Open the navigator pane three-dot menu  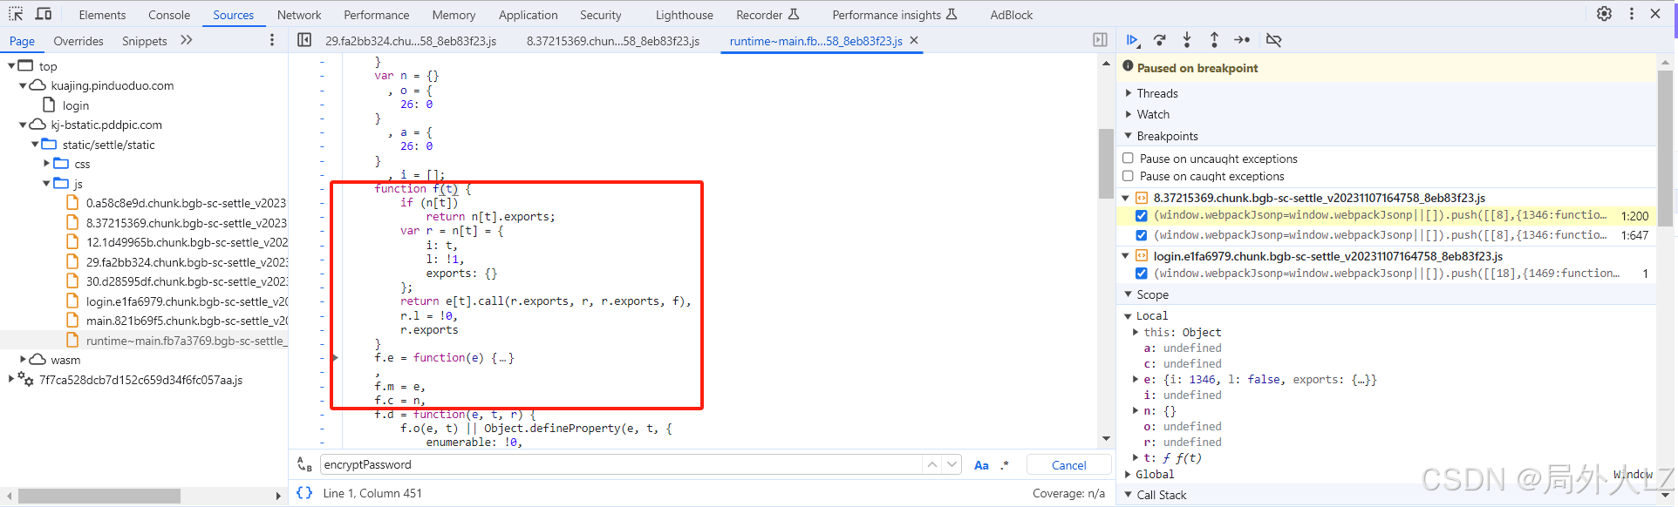pos(272,40)
